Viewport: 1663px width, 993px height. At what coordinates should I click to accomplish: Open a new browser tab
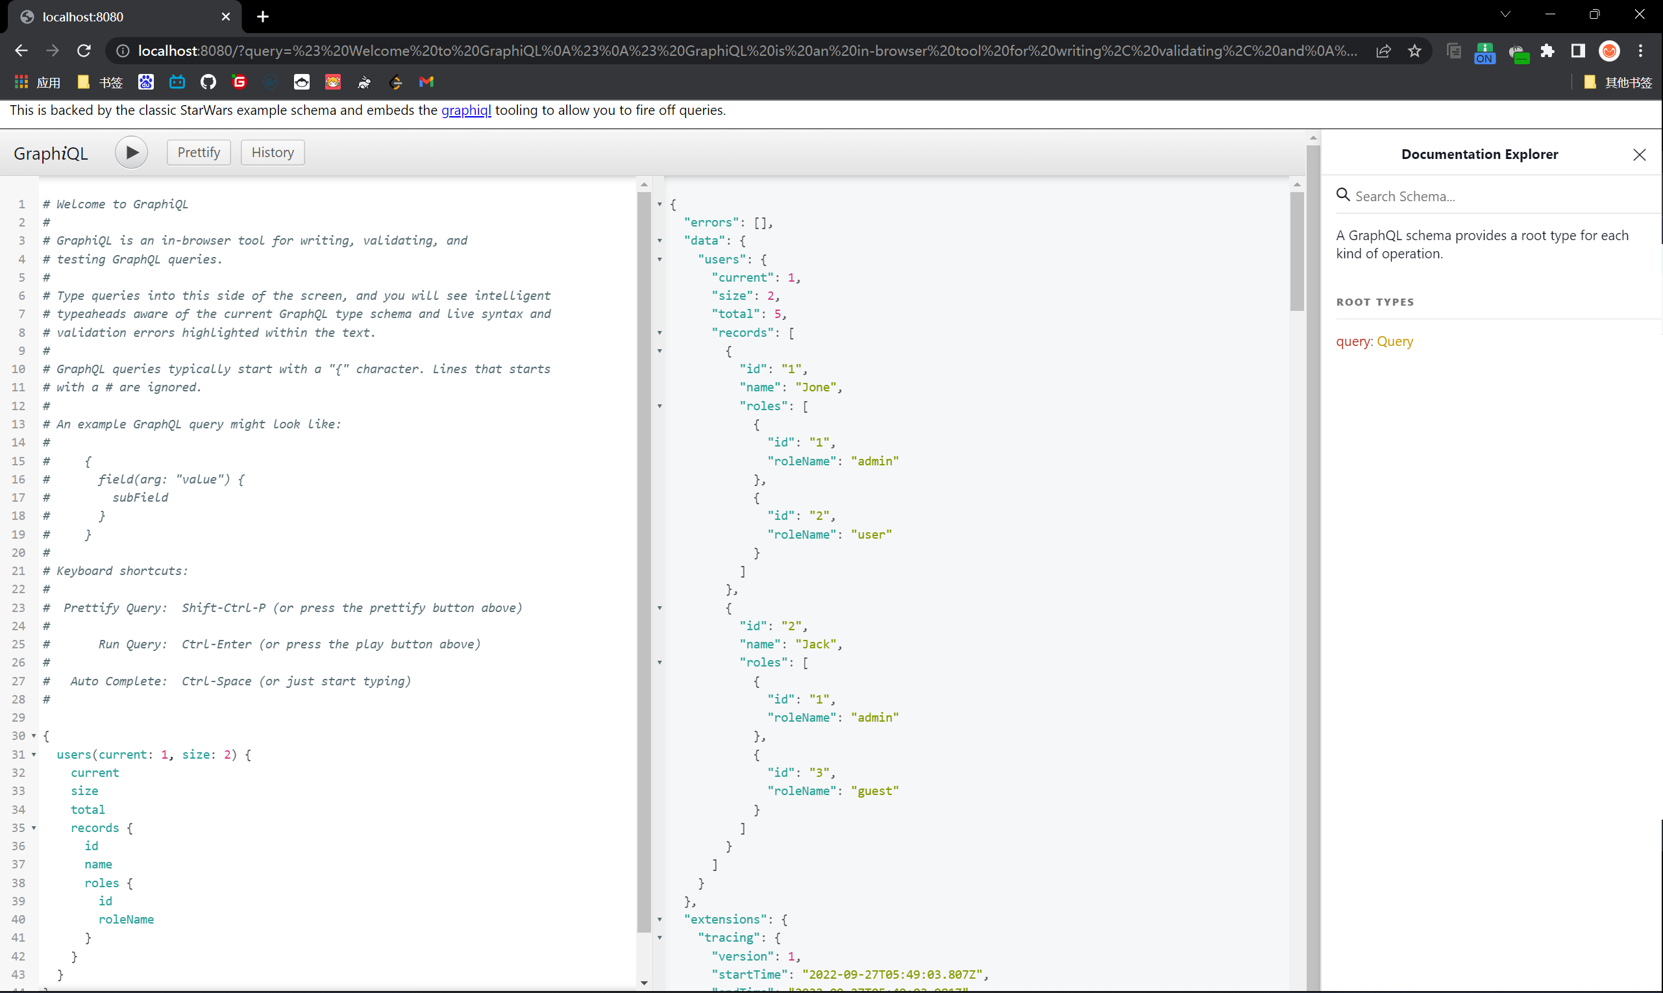(x=263, y=17)
